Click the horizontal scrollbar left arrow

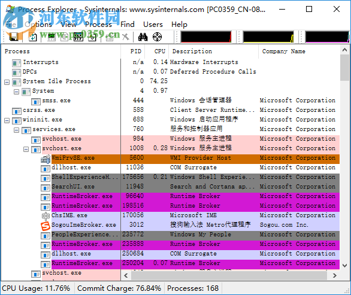(x=126, y=275)
